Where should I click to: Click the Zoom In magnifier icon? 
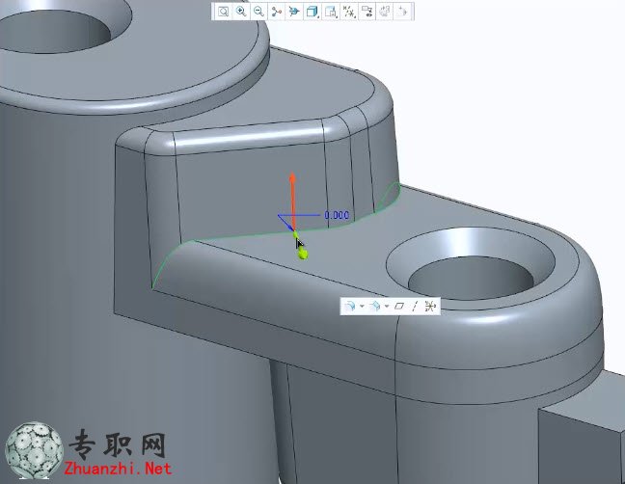point(241,12)
